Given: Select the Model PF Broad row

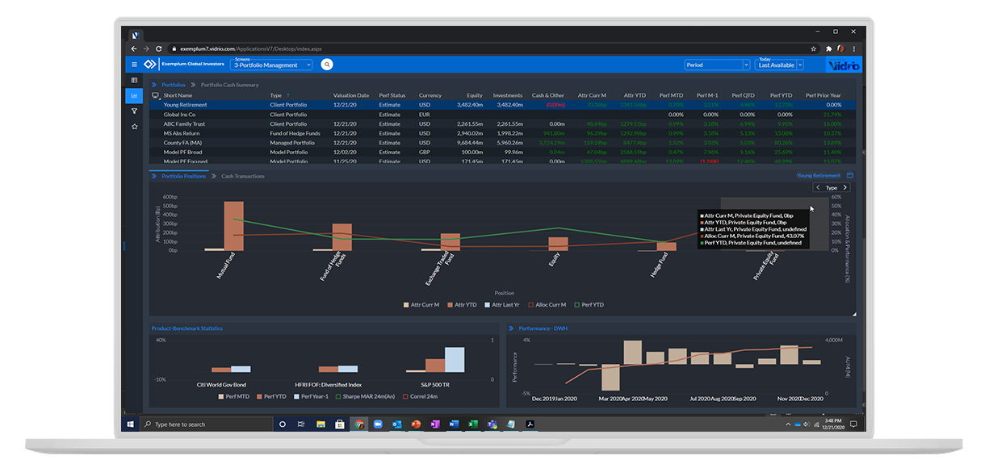Looking at the screenshot, I should pos(501,152).
